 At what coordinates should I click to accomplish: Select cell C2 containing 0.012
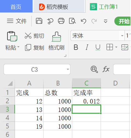pos(87,101)
